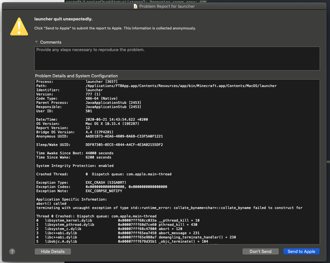Click the 'Report Version: 12' line
The height and width of the screenshot is (263, 330).
tap(63, 128)
